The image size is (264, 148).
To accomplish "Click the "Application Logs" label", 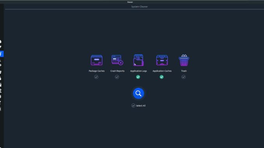I will click(x=139, y=71).
